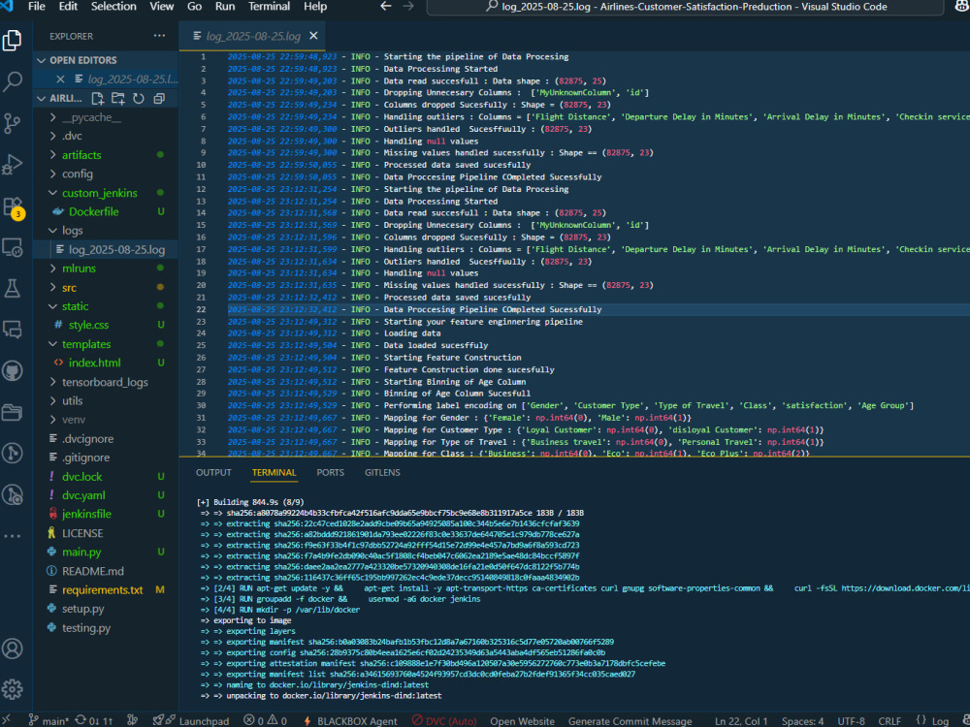The image size is (970, 727).
Task: Close log_2025-08-25.log editor tab
Action: [313, 36]
